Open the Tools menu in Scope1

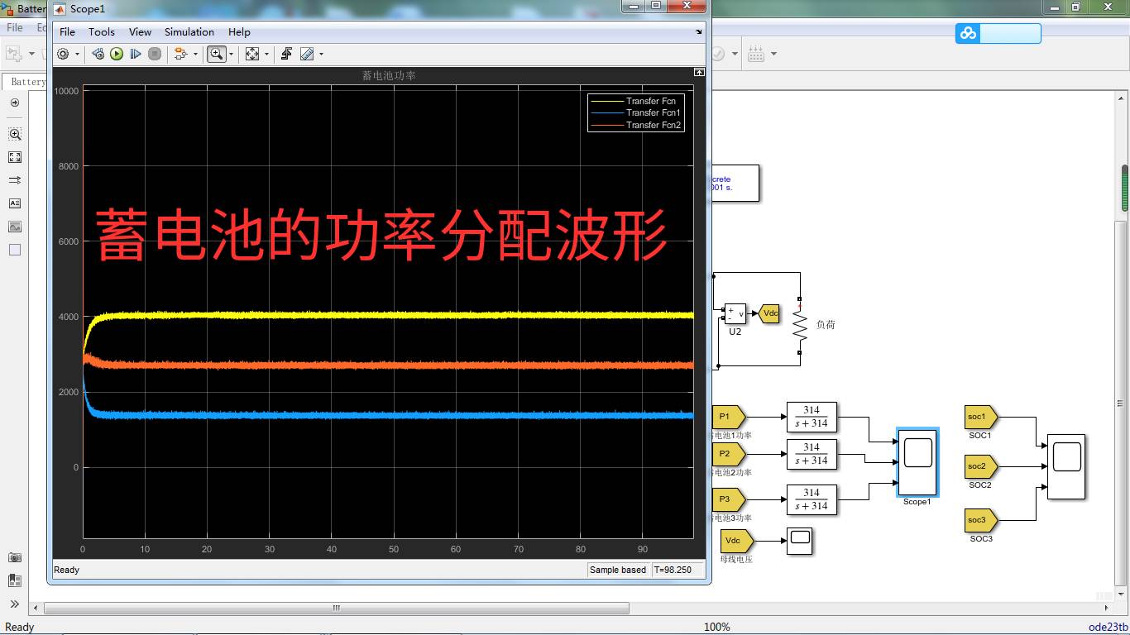pyautogui.click(x=102, y=31)
